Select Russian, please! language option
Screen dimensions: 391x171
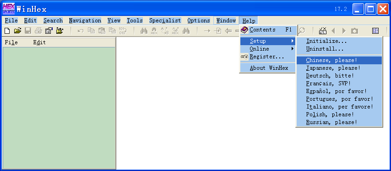click(x=339, y=122)
